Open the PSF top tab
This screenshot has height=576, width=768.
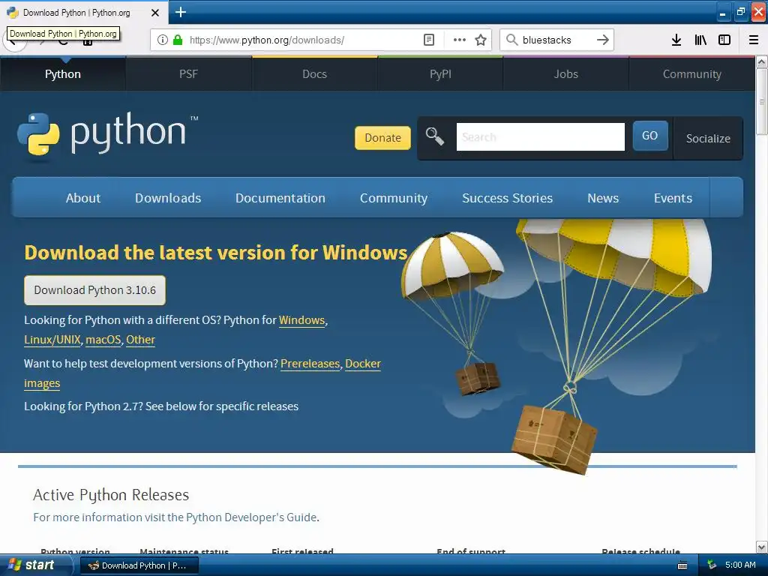point(188,74)
